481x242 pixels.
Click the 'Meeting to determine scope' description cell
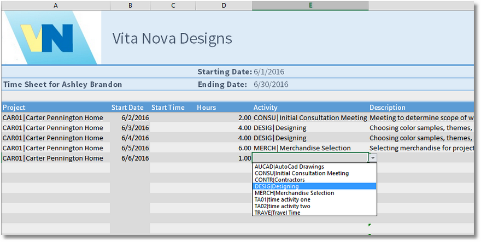coord(421,118)
